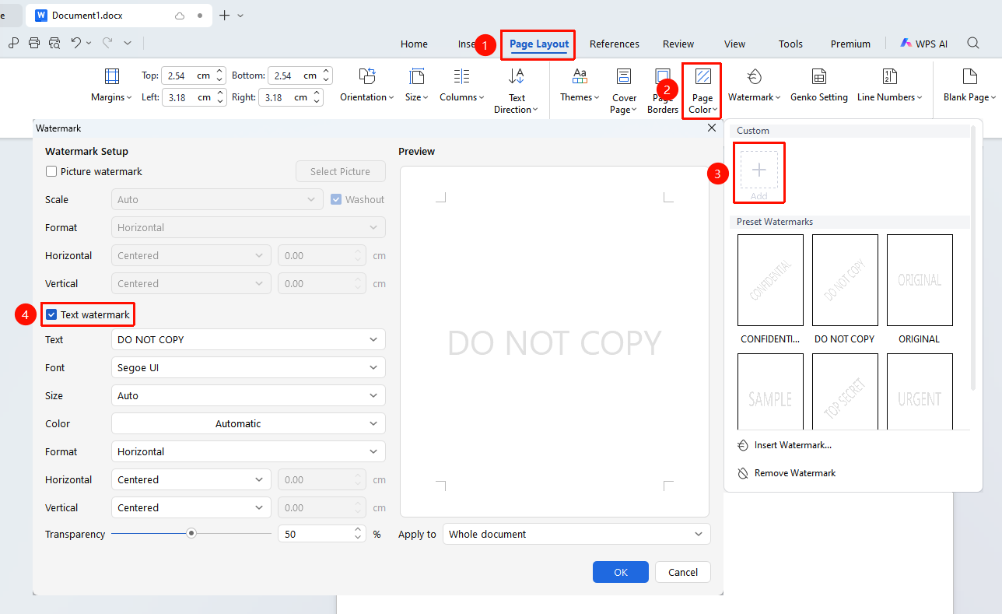Open the Margins tool
The width and height of the screenshot is (1002, 614).
point(111,86)
